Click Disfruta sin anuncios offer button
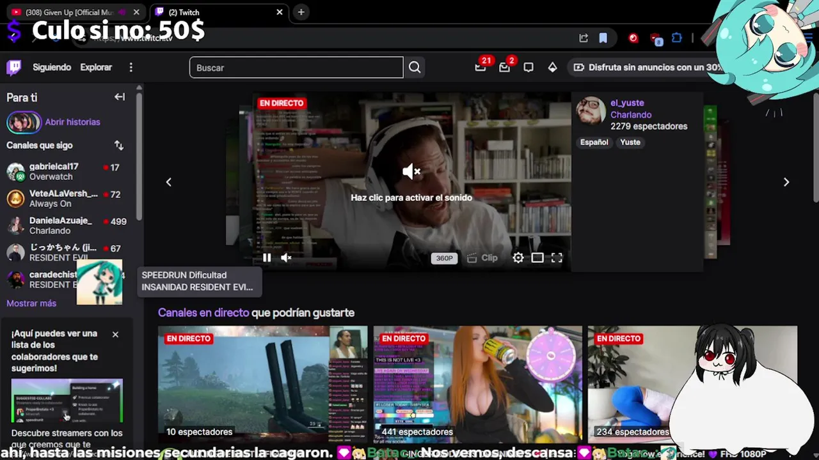Viewport: 819px width, 460px height. (648, 67)
